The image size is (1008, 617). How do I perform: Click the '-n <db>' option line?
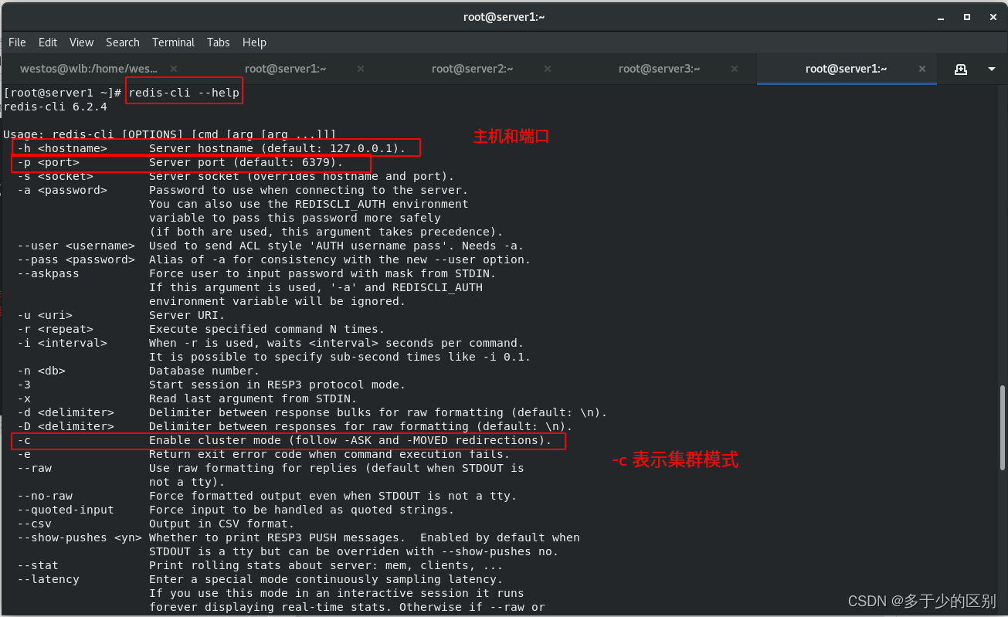138,371
